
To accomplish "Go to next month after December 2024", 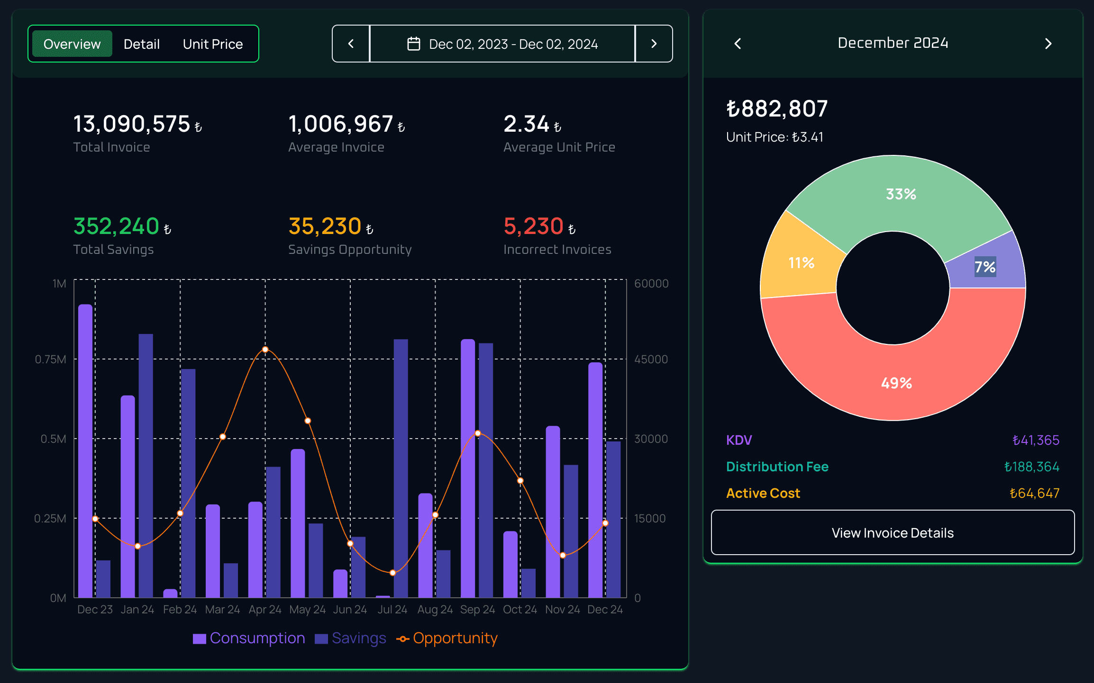I will coord(1048,44).
